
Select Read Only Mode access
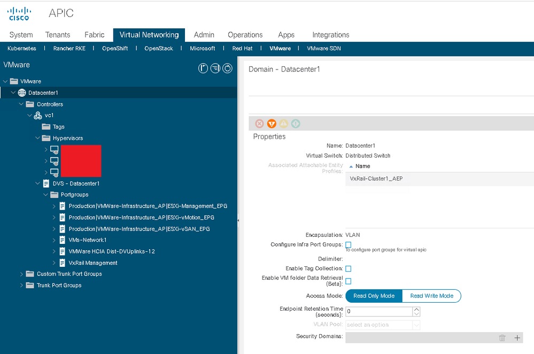pyautogui.click(x=374, y=296)
